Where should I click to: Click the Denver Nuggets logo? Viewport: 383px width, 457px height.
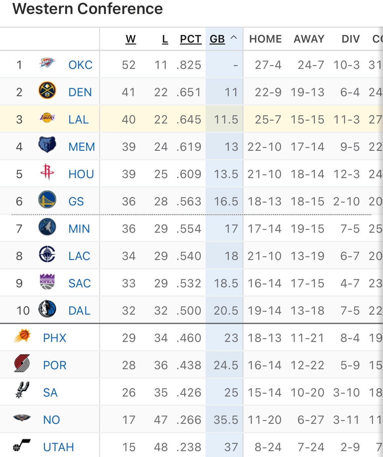(47, 90)
